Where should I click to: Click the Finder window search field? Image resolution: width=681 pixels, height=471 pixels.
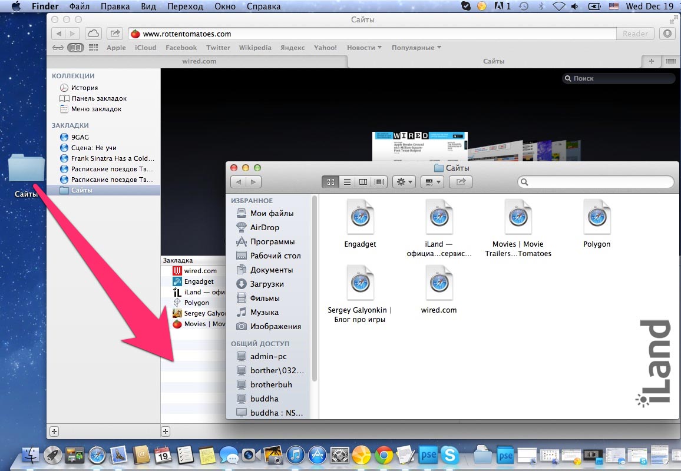[x=596, y=182]
